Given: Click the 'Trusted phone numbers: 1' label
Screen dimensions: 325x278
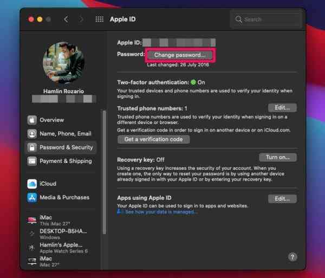Looking at the screenshot, I should [x=152, y=108].
